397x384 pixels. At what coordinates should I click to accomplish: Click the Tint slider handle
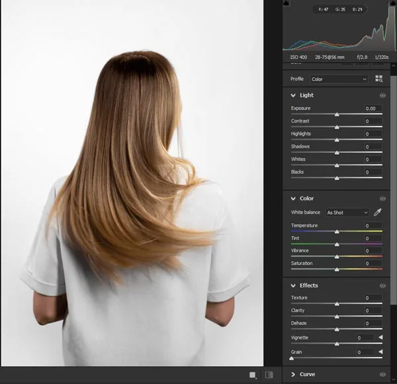click(x=337, y=244)
